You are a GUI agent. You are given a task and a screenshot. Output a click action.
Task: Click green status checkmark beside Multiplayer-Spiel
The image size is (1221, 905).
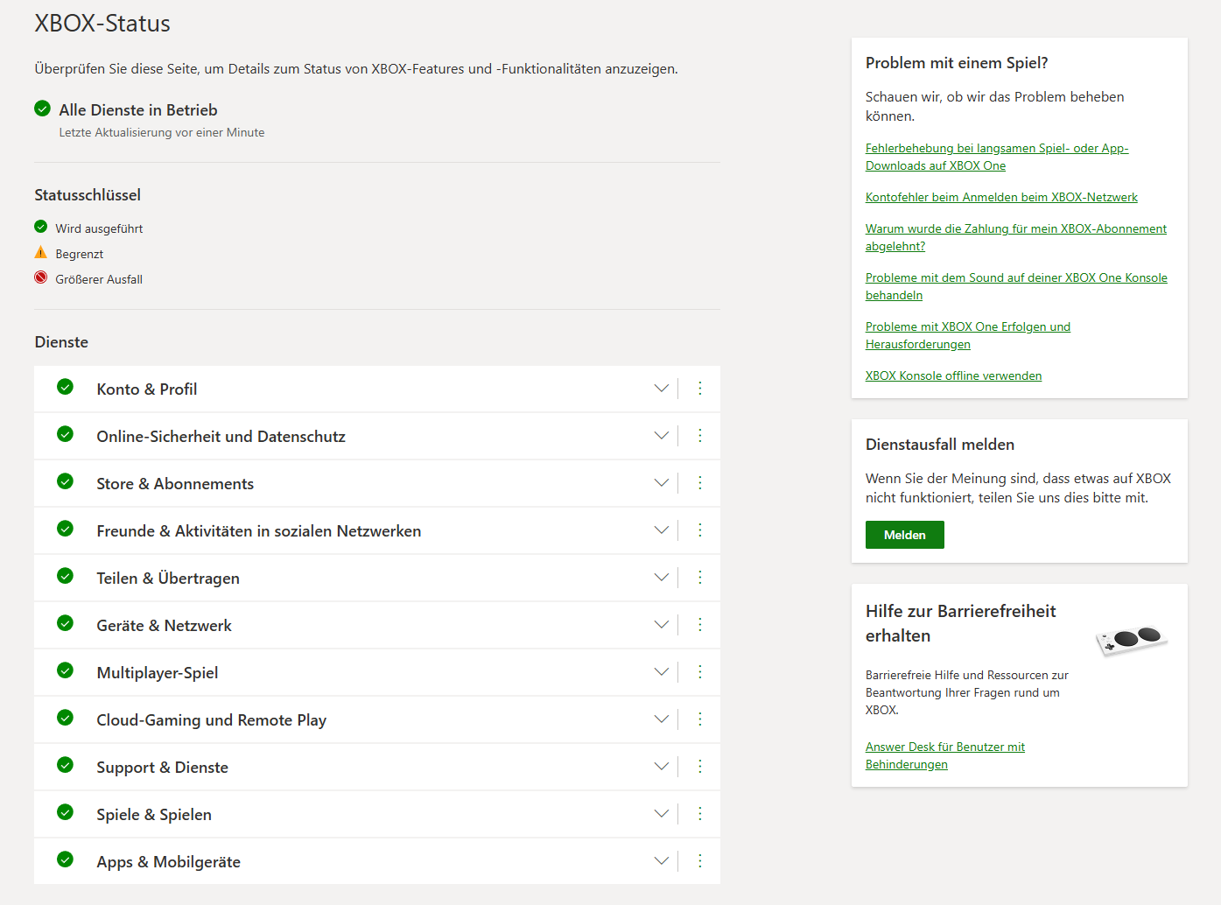tap(65, 670)
